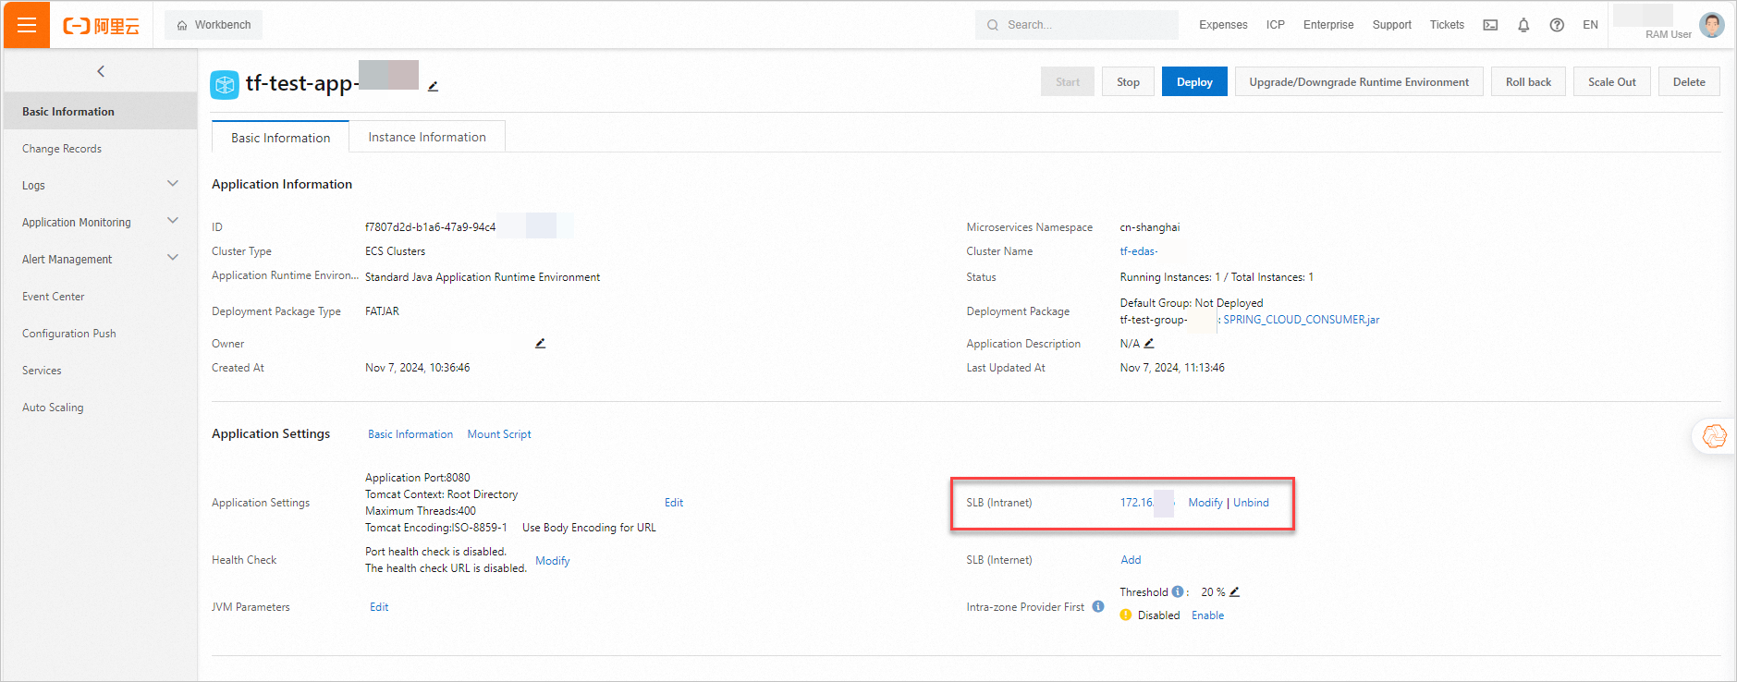Edit the Application Description pencil icon
This screenshot has width=1737, height=682.
coord(1149,343)
